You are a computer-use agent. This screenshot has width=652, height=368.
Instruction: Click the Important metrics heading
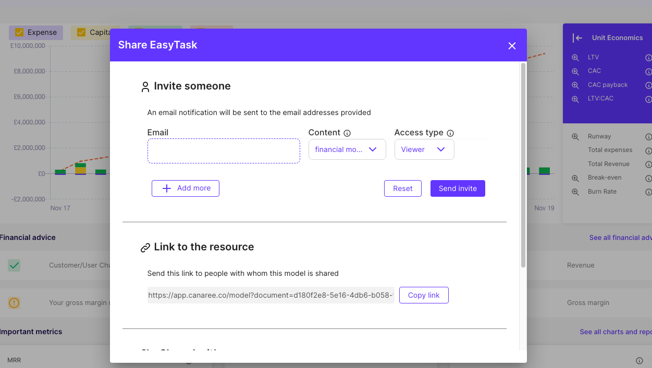click(31, 332)
